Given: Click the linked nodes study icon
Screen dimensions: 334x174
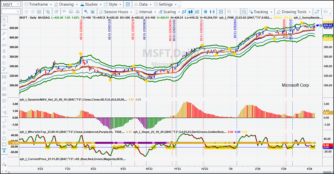Looking at the screenshot, I should point(78,12).
